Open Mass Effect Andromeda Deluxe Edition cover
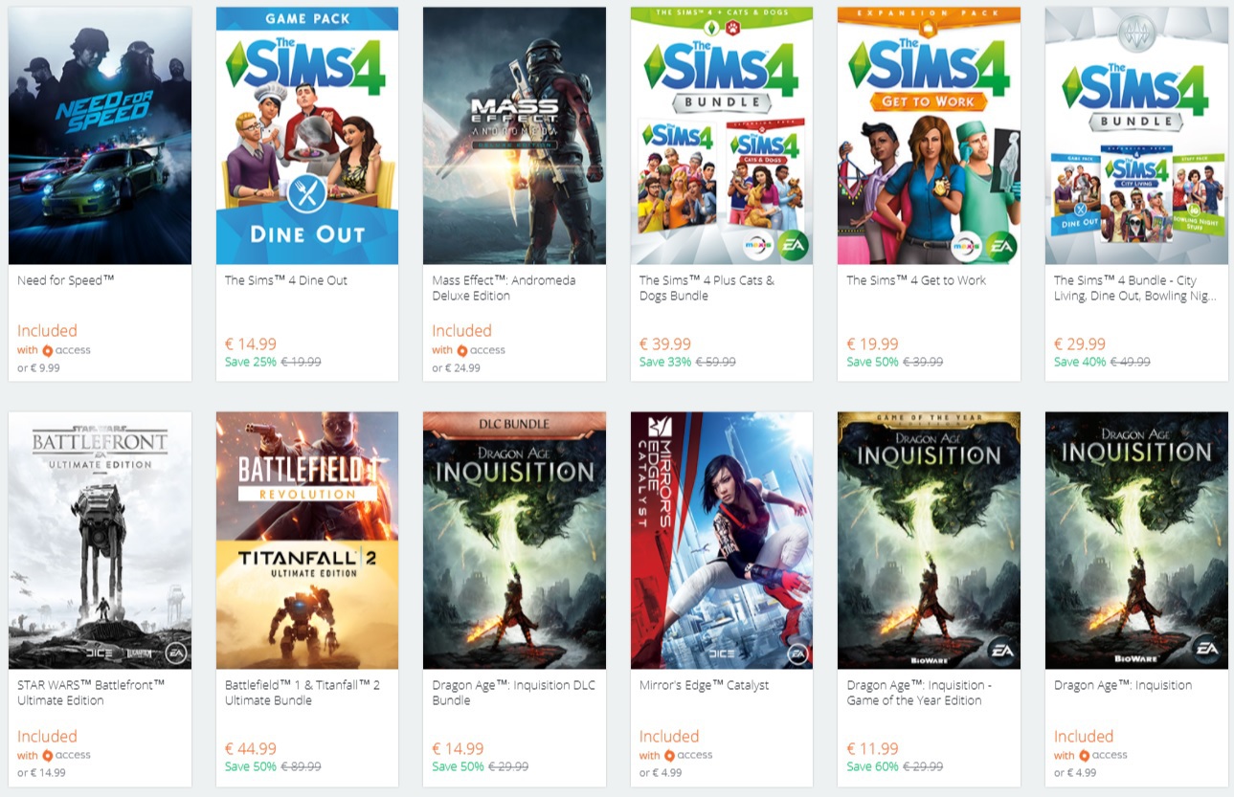Image resolution: width=1234 pixels, height=797 pixels. [514, 136]
